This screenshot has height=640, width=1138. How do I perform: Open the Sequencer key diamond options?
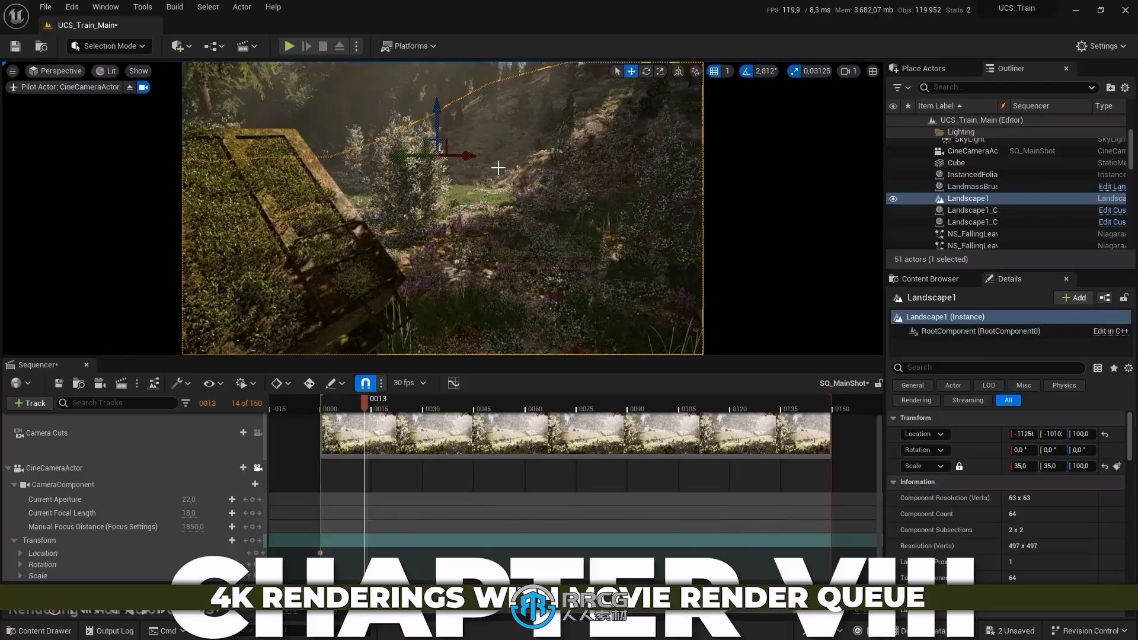(280, 383)
